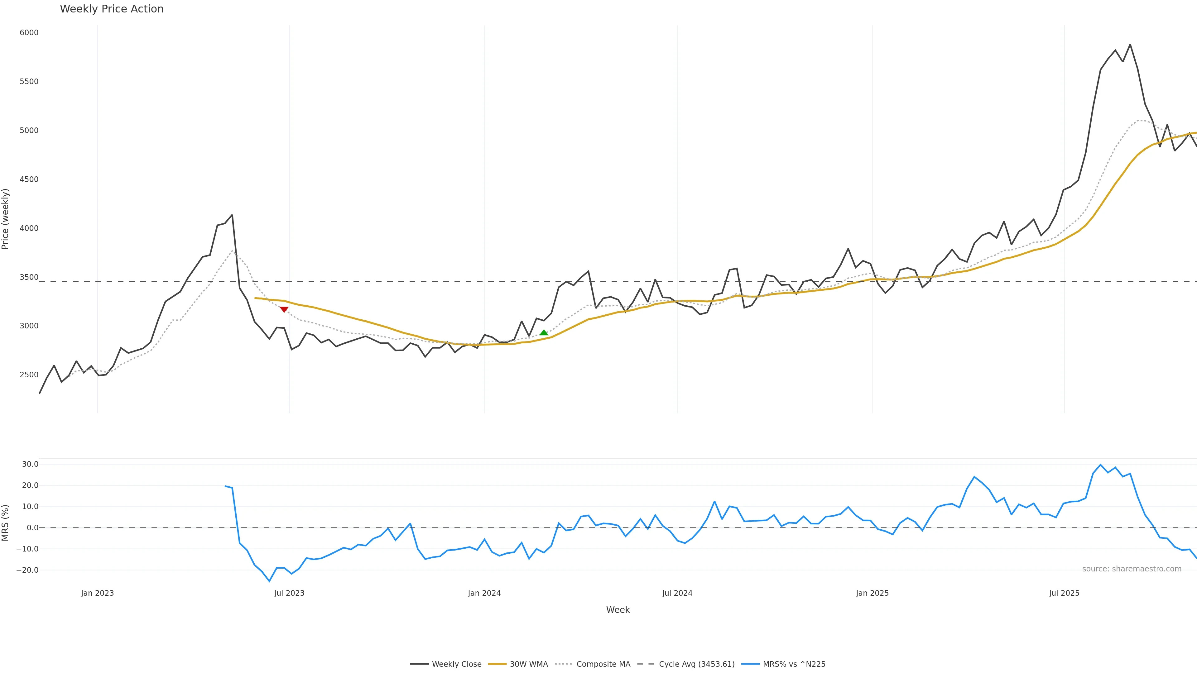
Task: Toggle the Weekly Close legend entry
Action: pos(446,664)
